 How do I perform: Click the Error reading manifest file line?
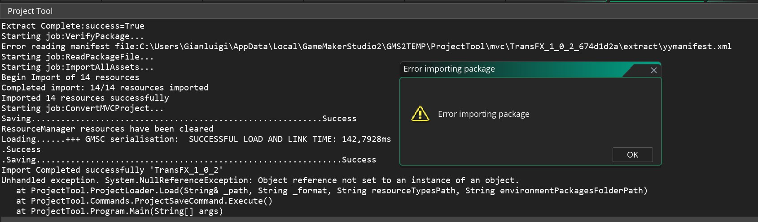point(366,46)
